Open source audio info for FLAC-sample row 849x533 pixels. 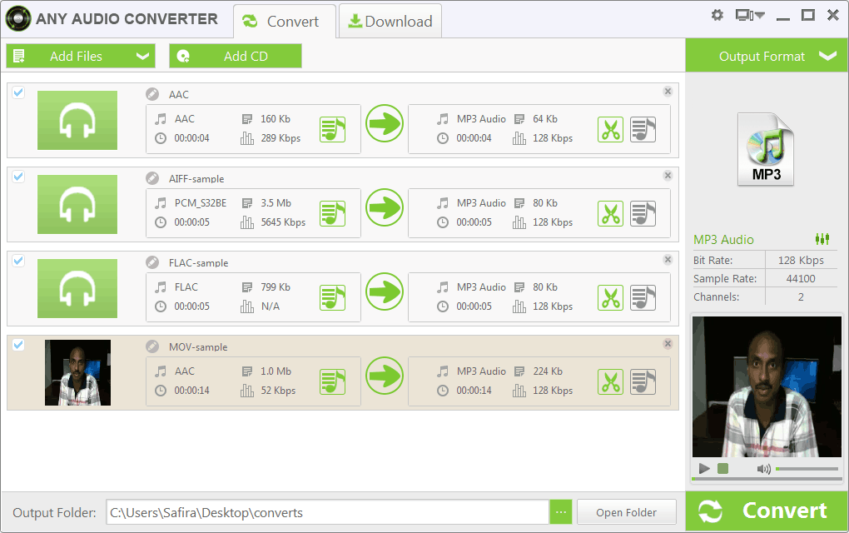point(332,297)
